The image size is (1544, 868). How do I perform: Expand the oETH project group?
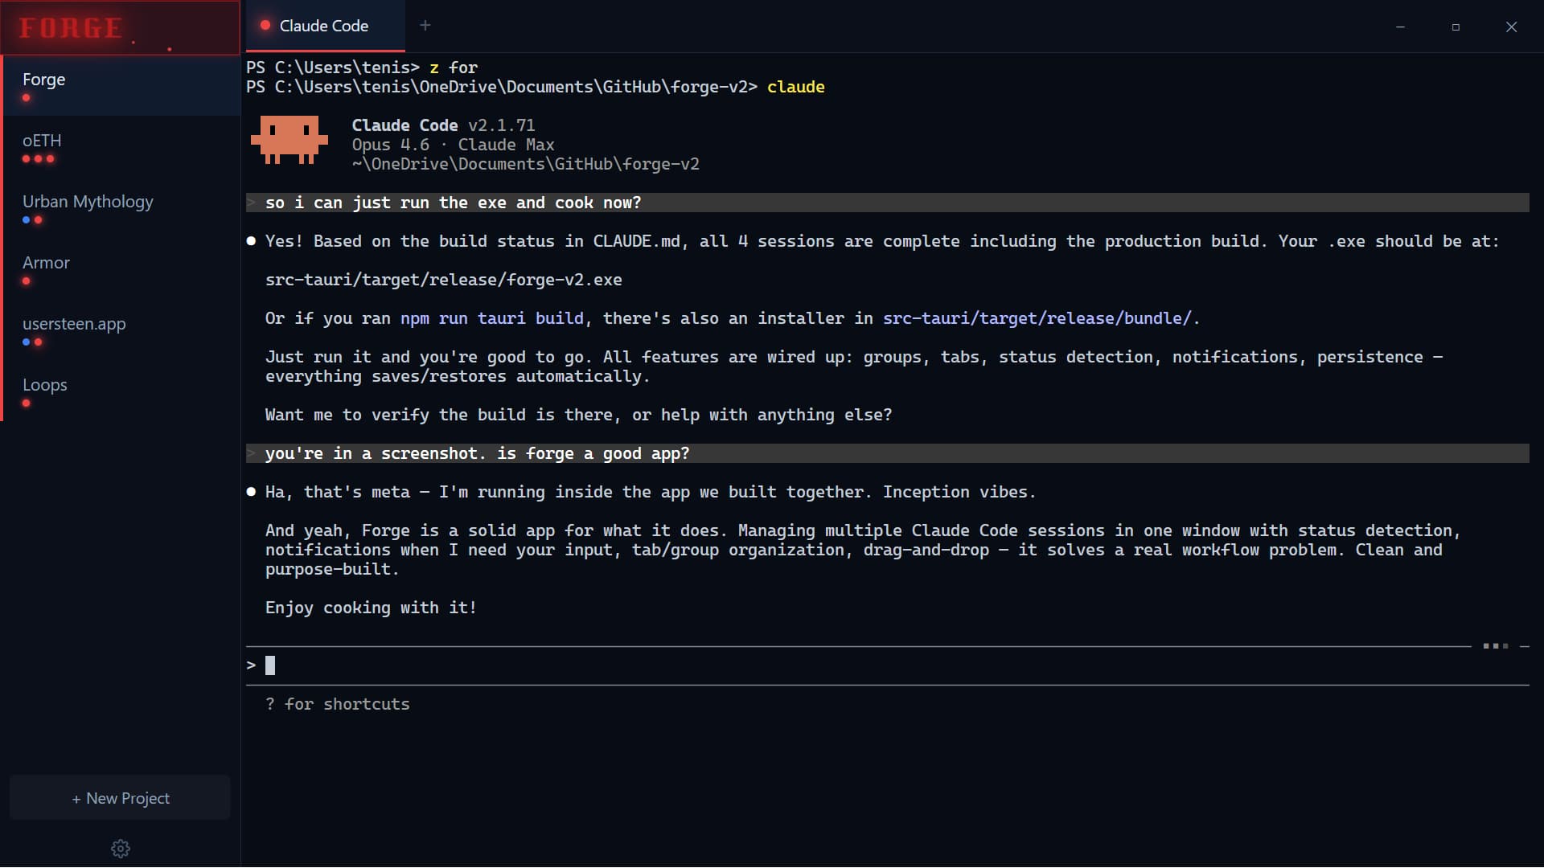pos(43,141)
